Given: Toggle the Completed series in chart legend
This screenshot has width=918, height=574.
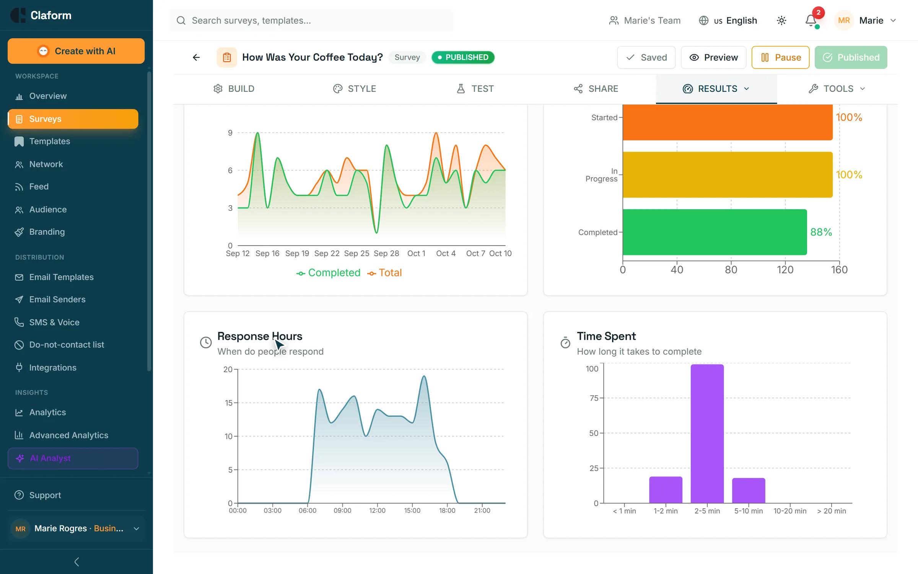Looking at the screenshot, I should point(328,273).
